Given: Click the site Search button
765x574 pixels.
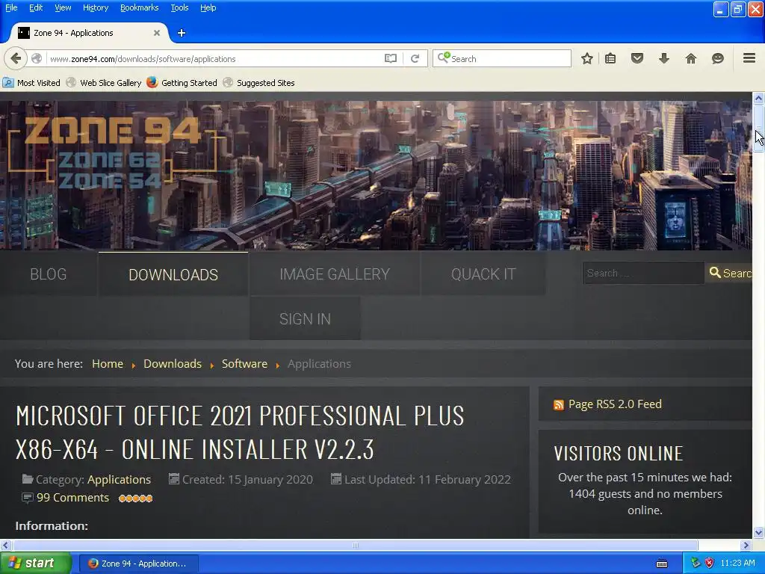Looking at the screenshot, I should pos(728,273).
